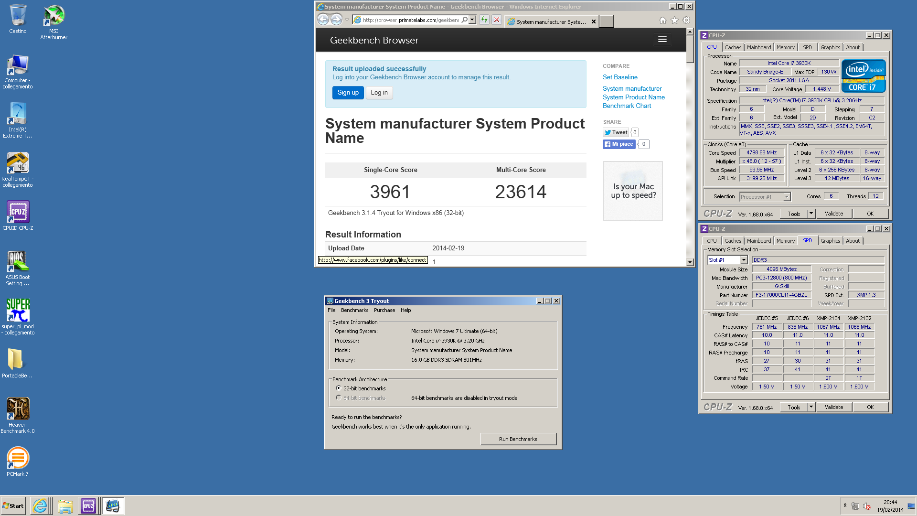Open the RealTempGT desktop shortcut
This screenshot has width=917, height=516.
[18, 170]
